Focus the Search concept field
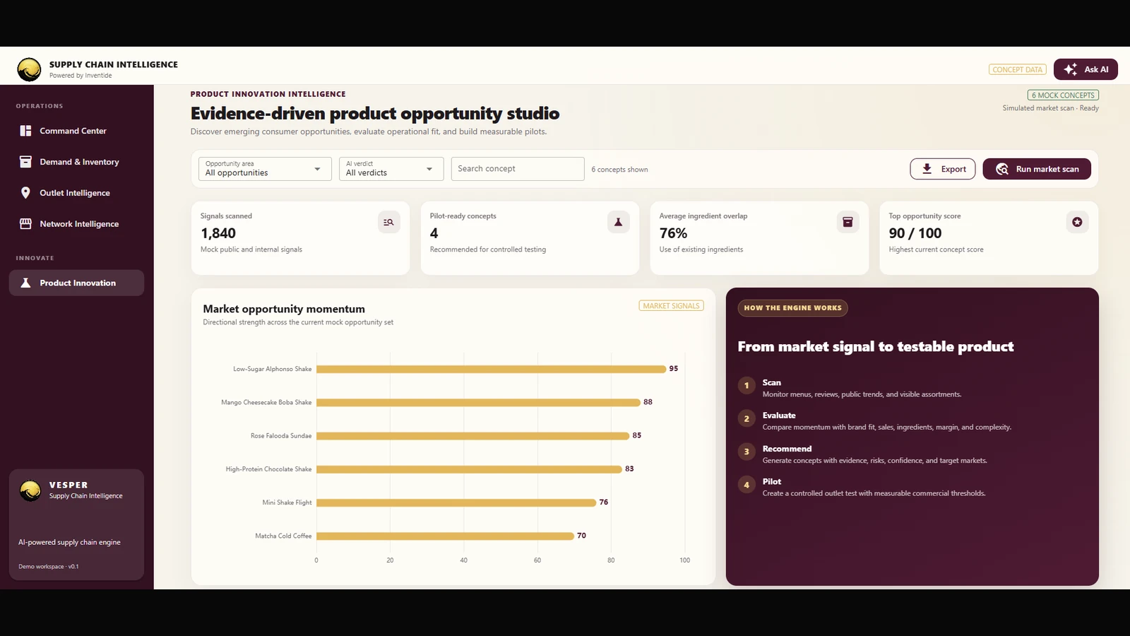The height and width of the screenshot is (636, 1130). point(518,169)
